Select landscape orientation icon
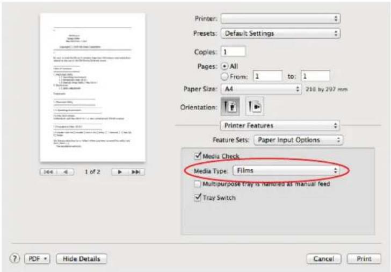The image size is (391, 272). click(255, 106)
